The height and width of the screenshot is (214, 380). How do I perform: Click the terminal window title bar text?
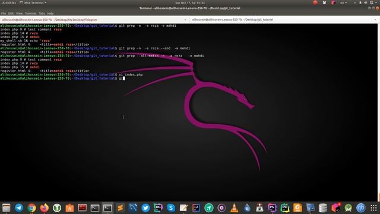(190, 8)
